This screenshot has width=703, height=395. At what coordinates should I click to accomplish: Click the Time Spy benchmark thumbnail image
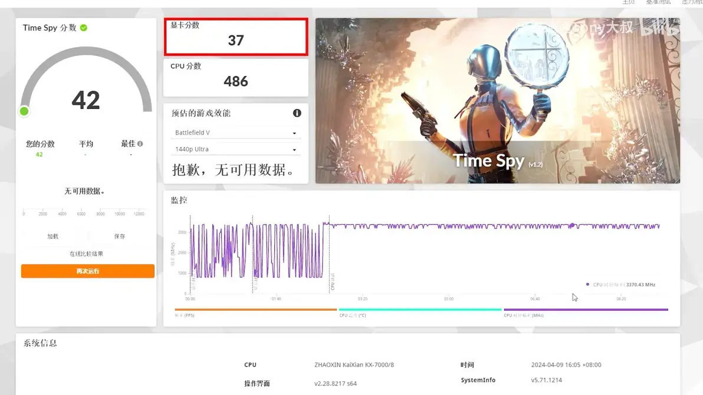click(x=498, y=101)
